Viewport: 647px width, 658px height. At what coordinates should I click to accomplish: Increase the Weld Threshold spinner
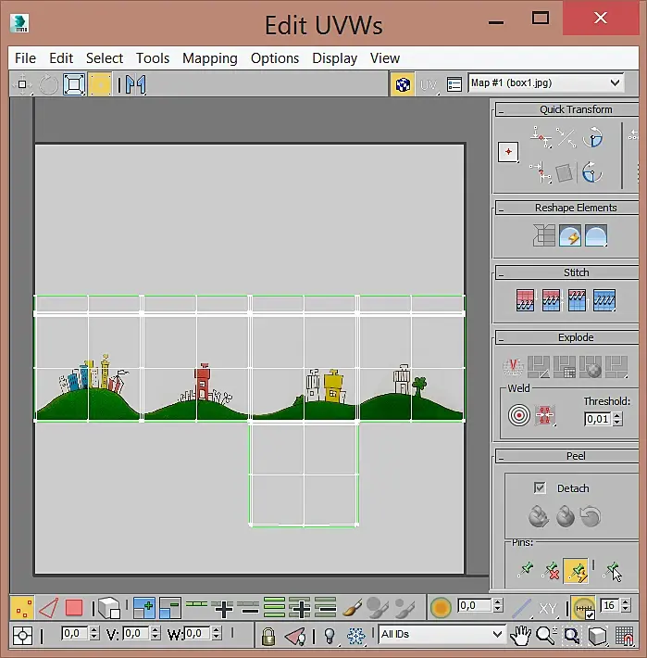point(617,415)
